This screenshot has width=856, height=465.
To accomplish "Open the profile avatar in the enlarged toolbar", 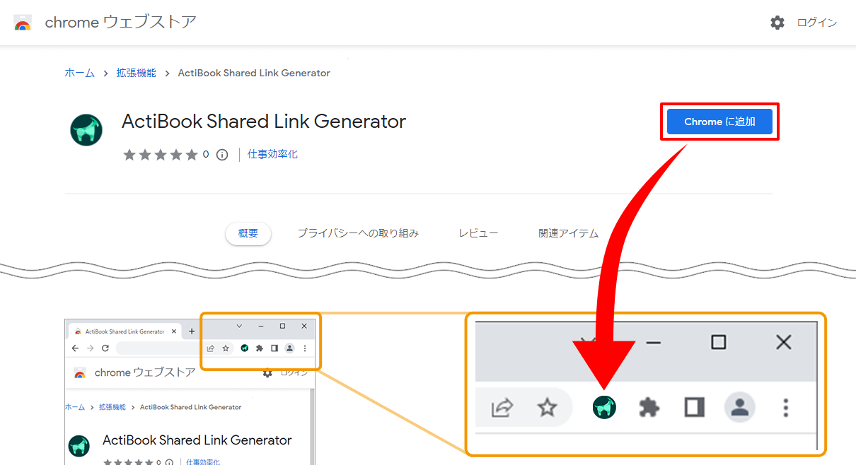I will coord(740,407).
